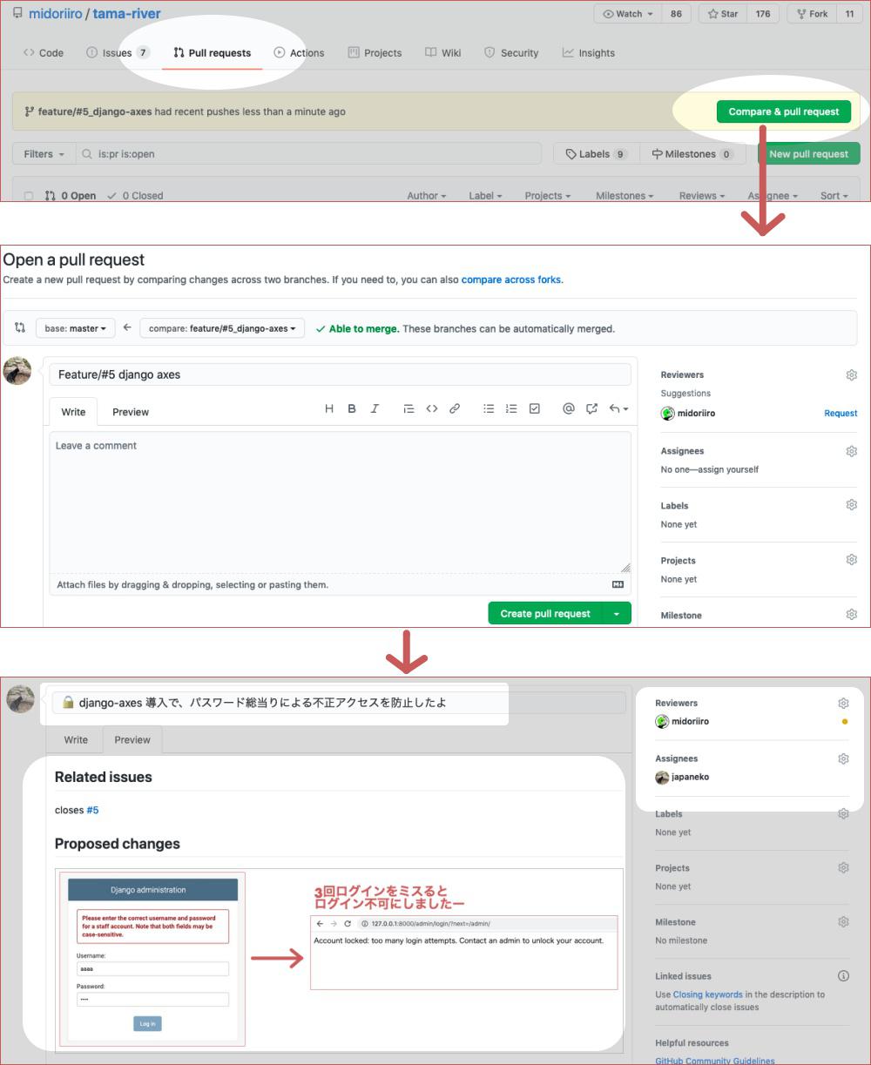Viewport: 871px width, 1065px height.
Task: Open the Milestones 0 button
Action: pos(692,154)
